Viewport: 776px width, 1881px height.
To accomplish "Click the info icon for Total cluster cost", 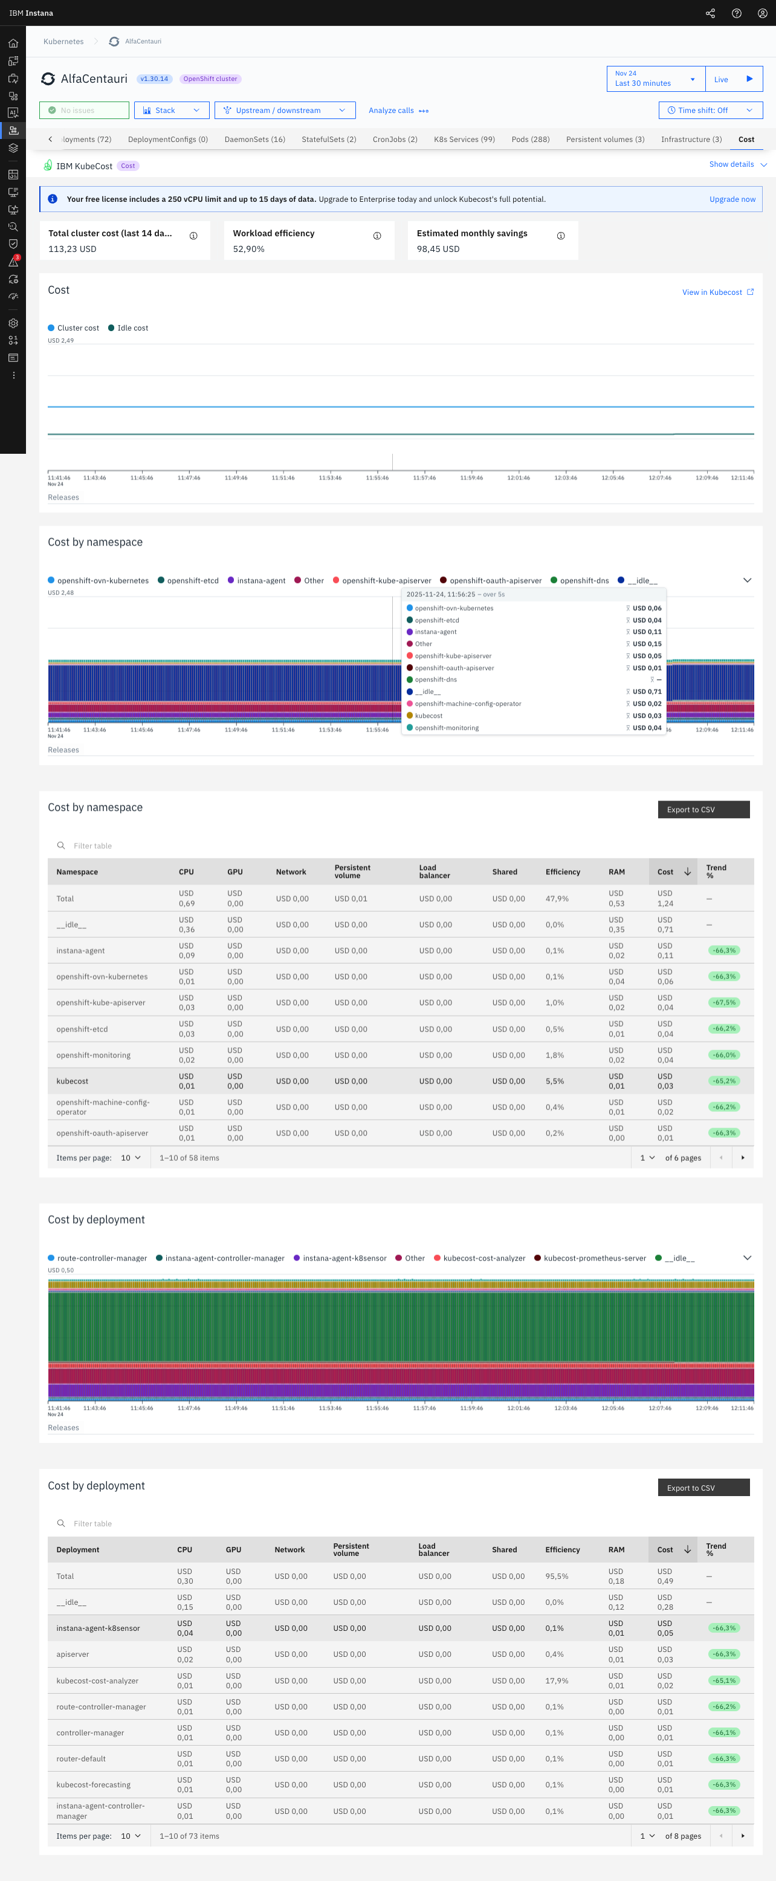I will tap(193, 236).
